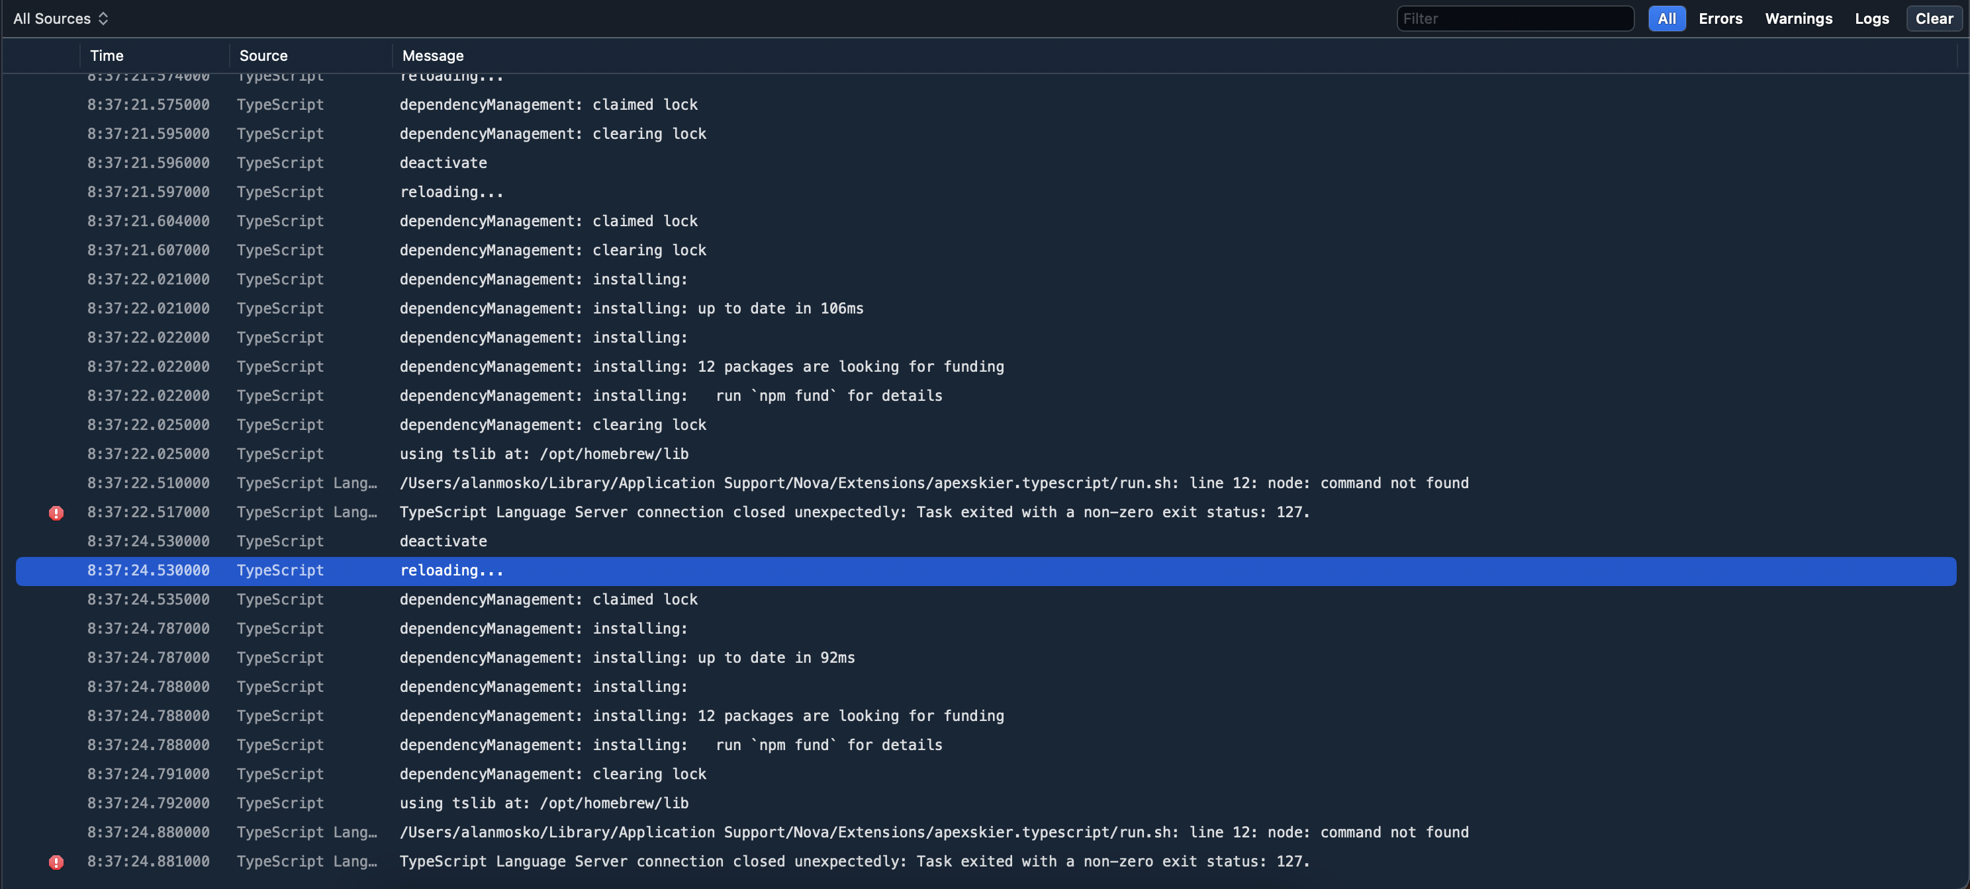Image resolution: width=1970 pixels, height=889 pixels.
Task: Click the up-down chevron icon next to All Sources
Action: tap(105, 19)
